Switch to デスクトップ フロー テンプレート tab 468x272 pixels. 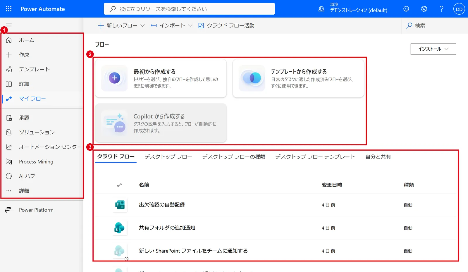click(x=315, y=157)
